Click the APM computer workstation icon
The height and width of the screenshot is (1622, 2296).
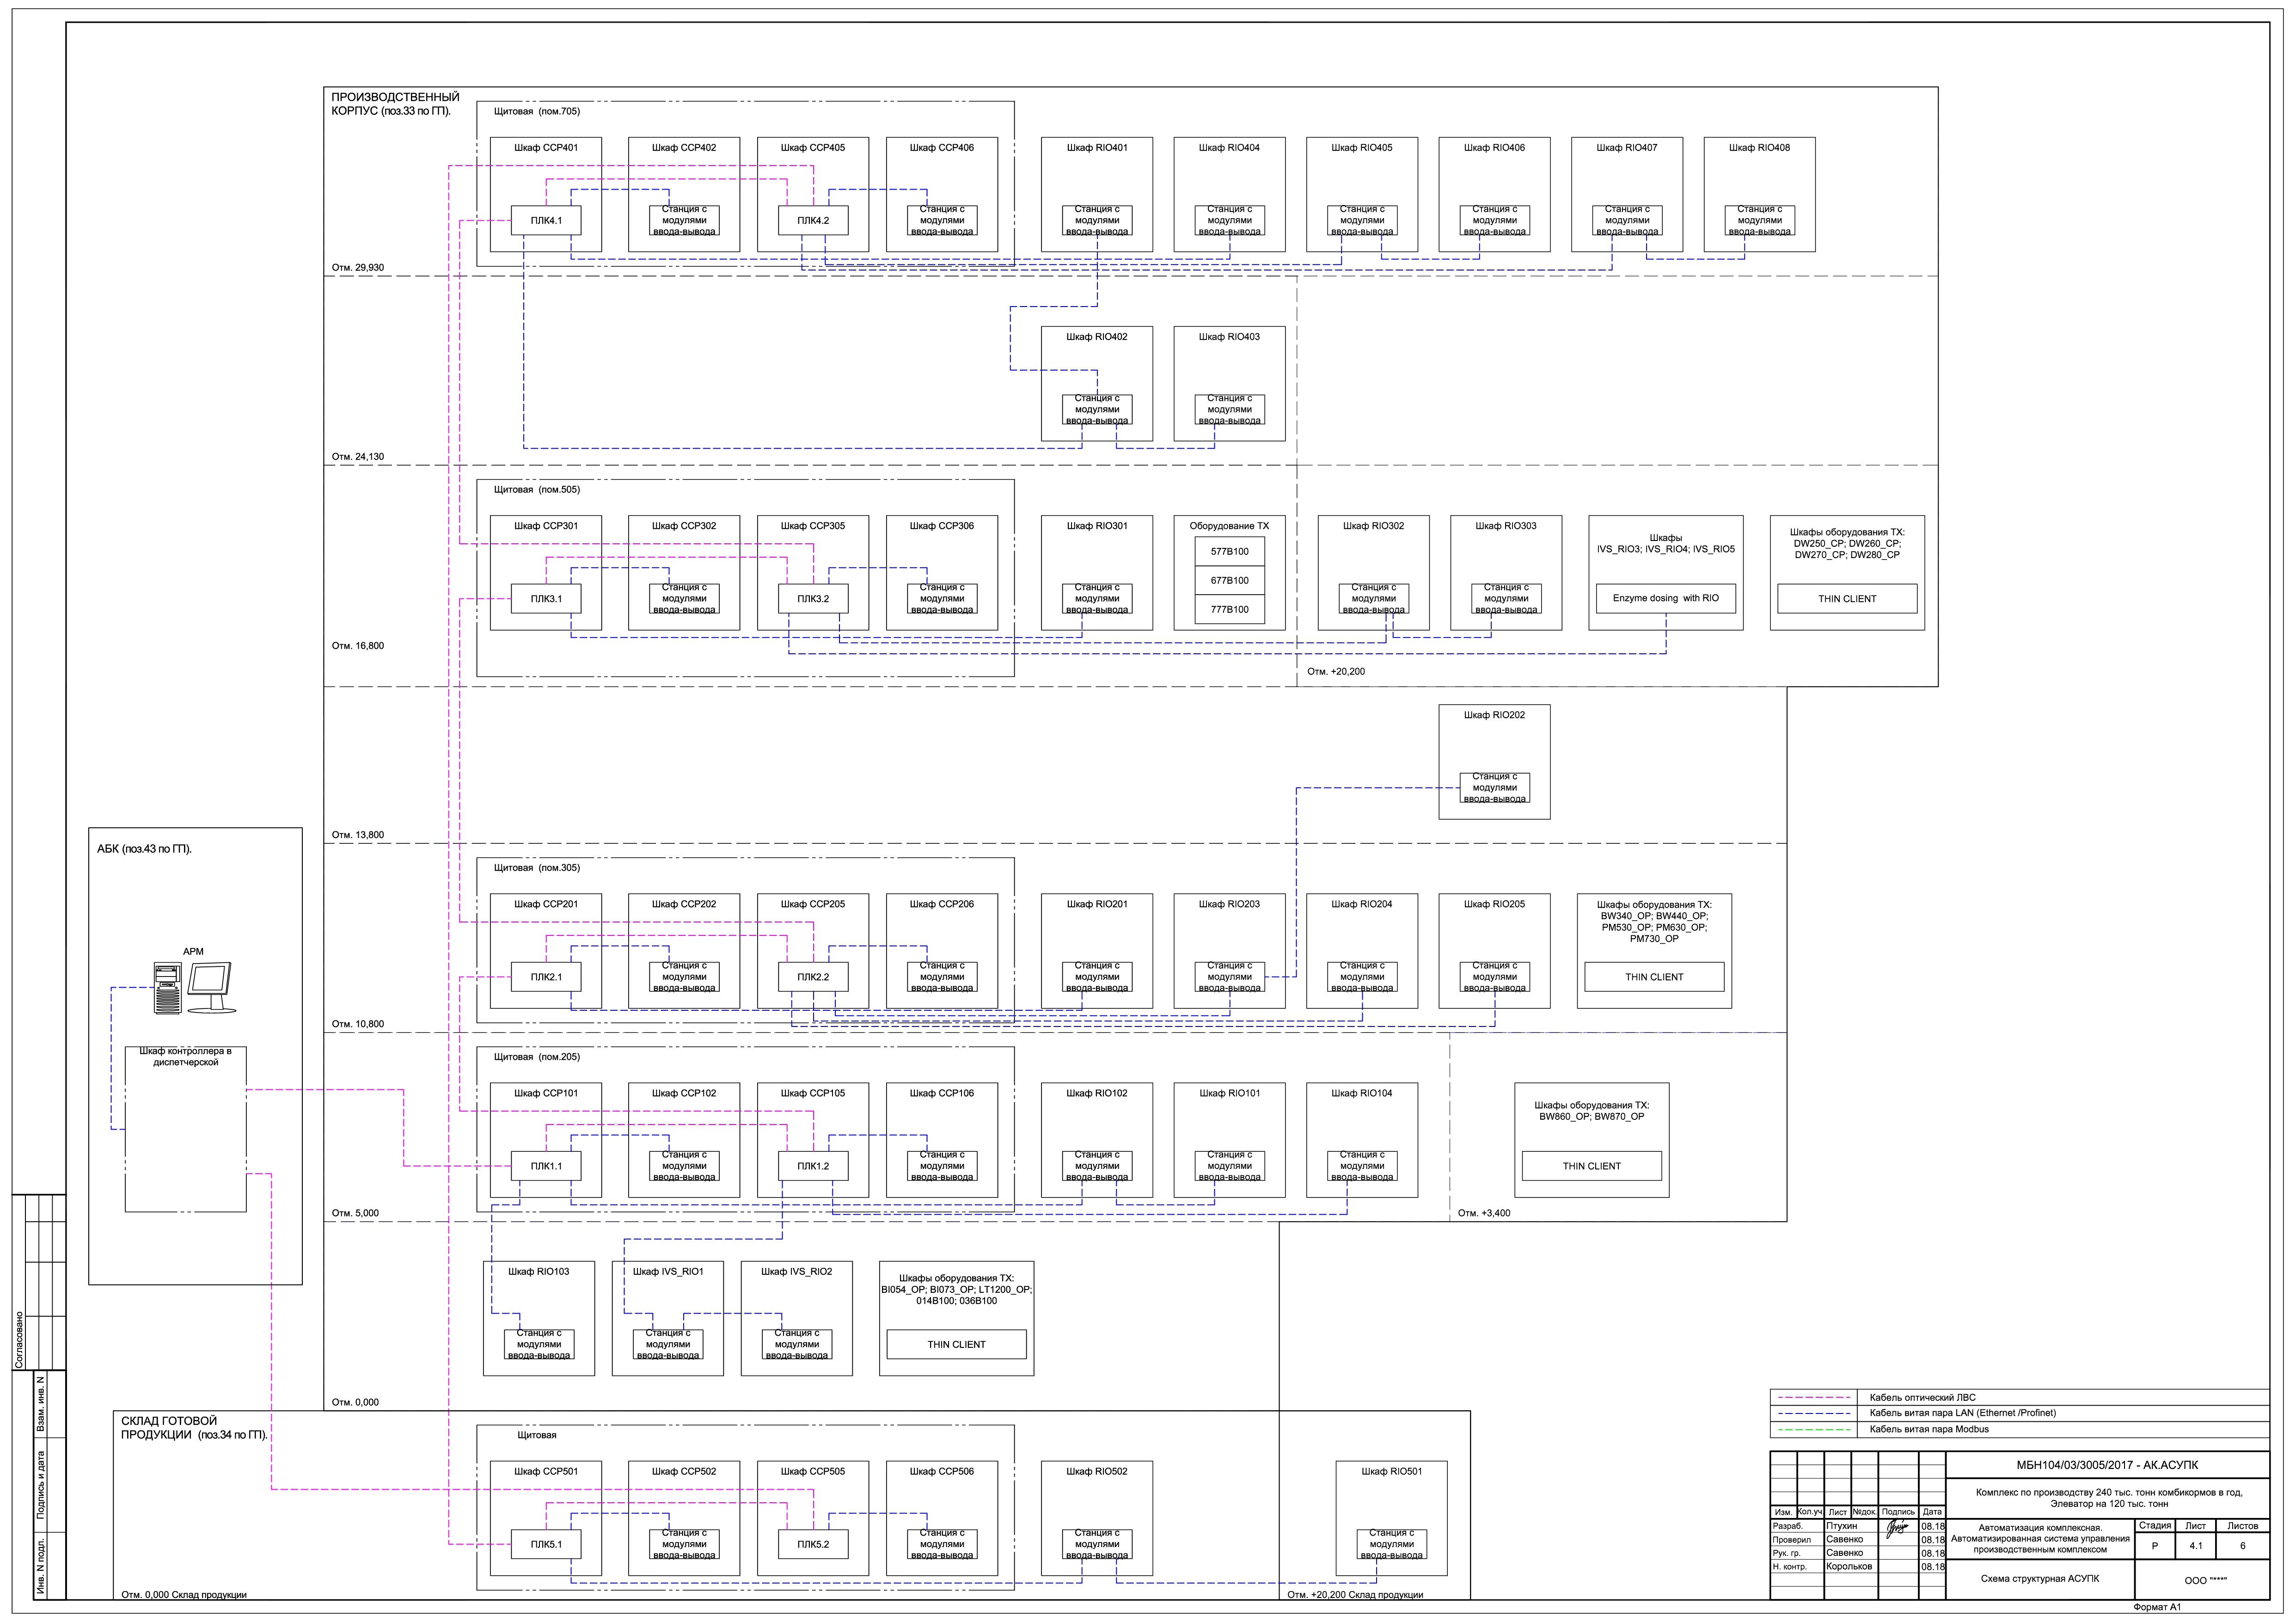coord(168,988)
